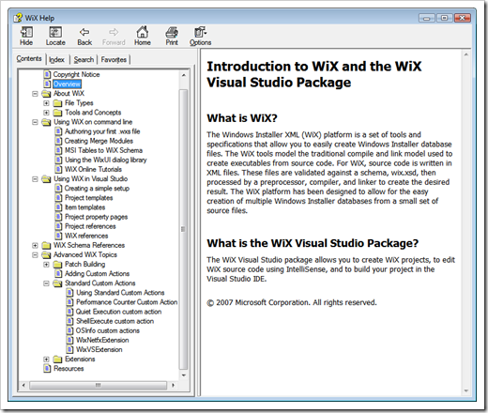The image size is (488, 413).
Task: Expand the Extensions node
Action: (x=46, y=359)
